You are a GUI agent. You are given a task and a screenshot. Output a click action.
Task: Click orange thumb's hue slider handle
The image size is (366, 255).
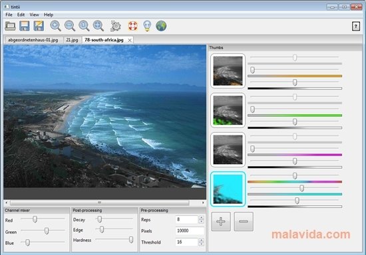295,57
